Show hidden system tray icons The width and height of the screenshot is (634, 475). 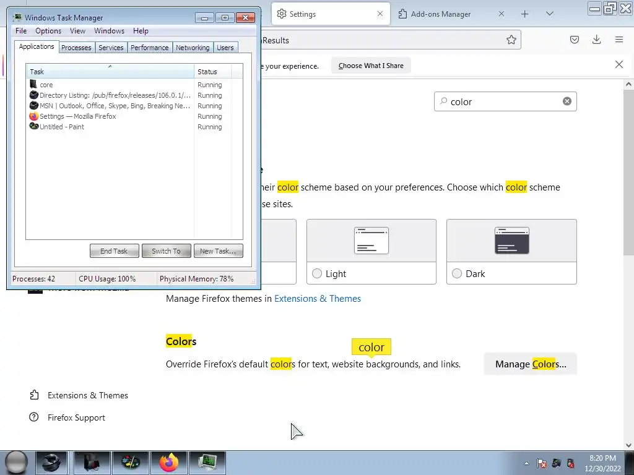(526, 463)
